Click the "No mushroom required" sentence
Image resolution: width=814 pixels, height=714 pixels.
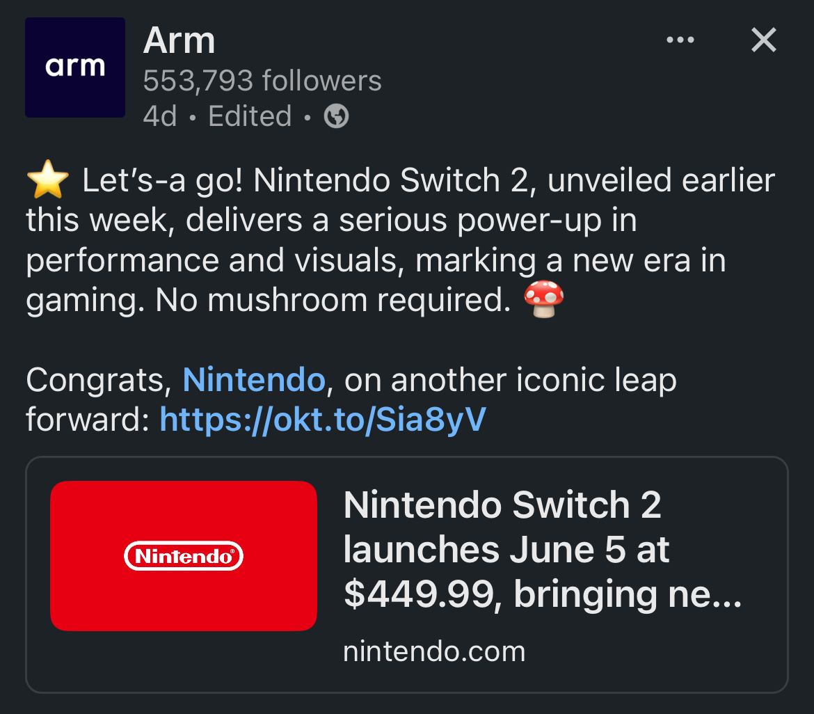(333, 300)
